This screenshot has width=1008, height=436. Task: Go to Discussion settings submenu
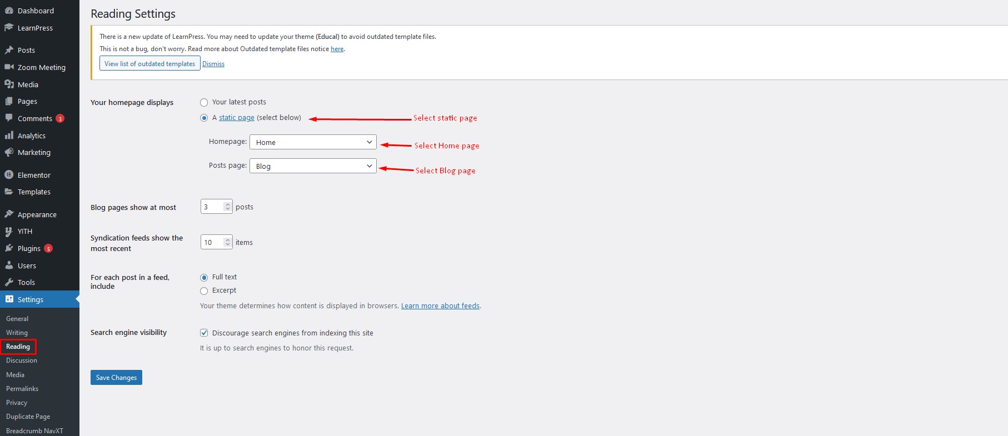(x=22, y=360)
